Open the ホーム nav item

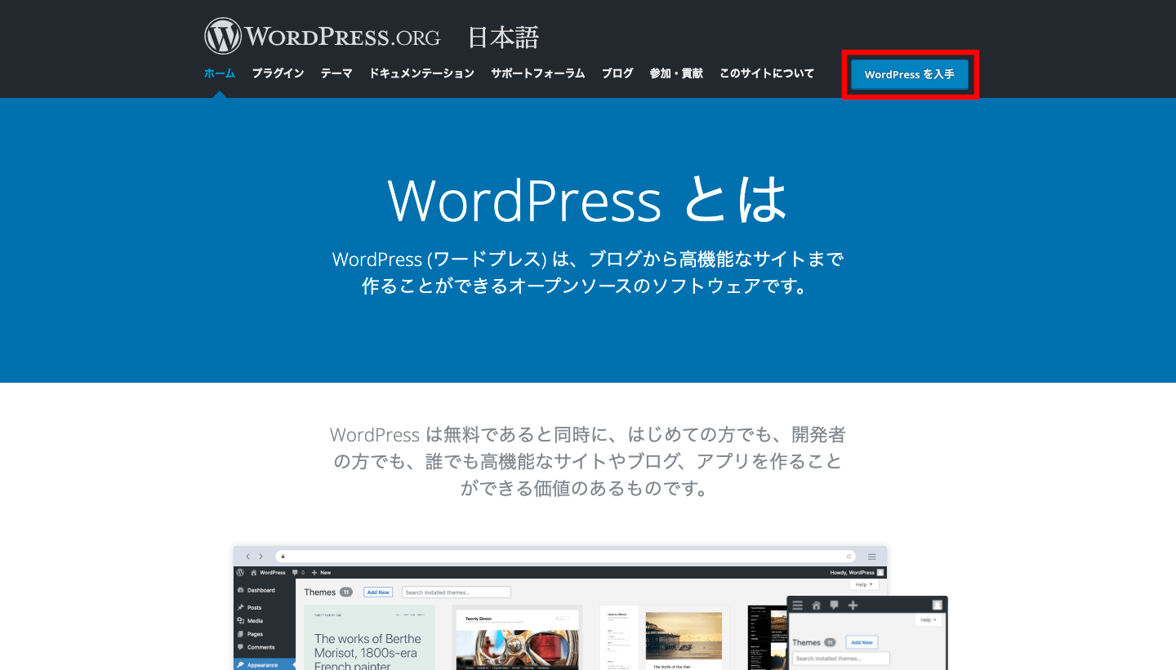(x=220, y=73)
